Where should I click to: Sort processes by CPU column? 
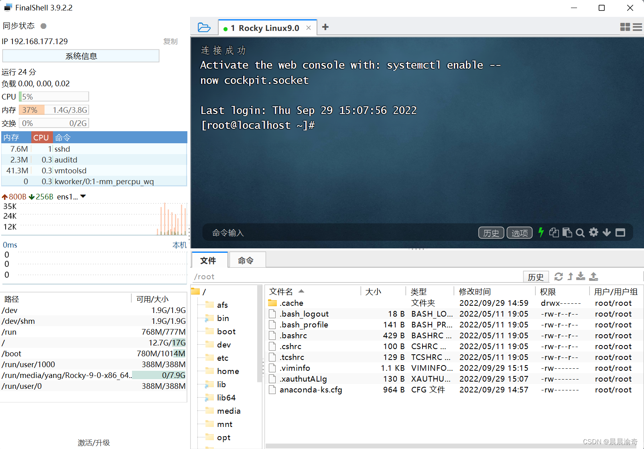pos(41,138)
